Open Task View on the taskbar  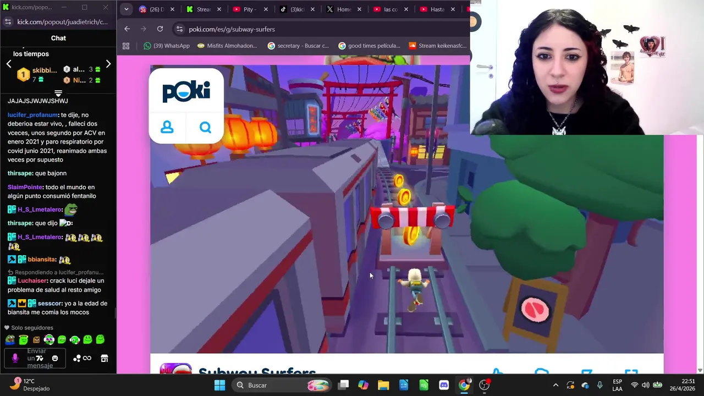(343, 385)
